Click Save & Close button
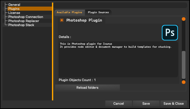The height and width of the screenshot is (109, 190). tap(173, 103)
